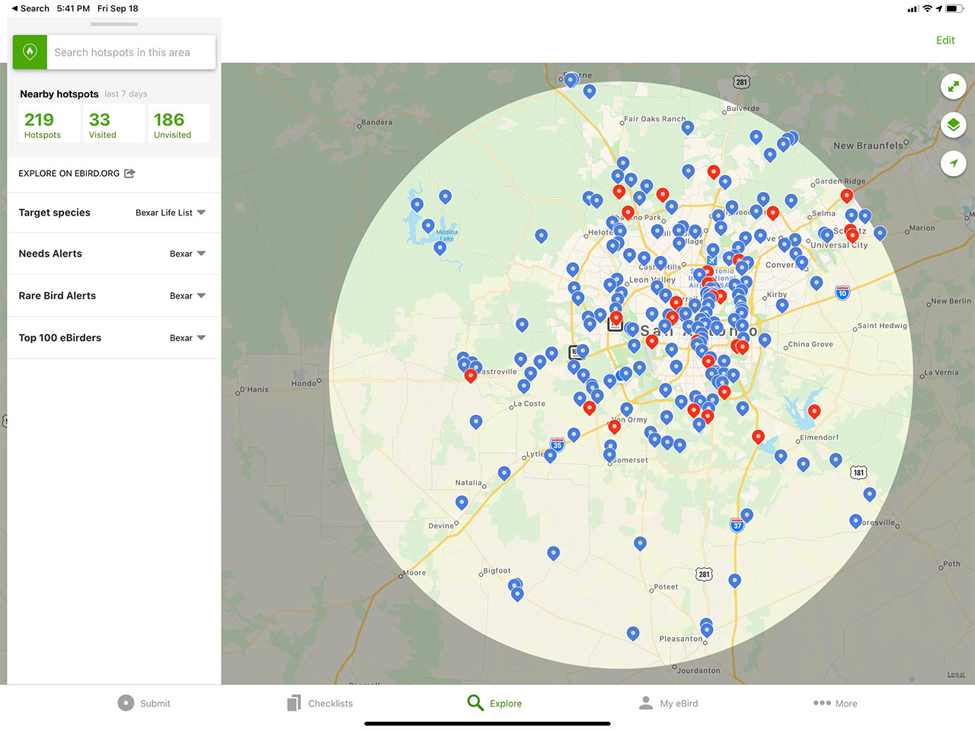Open the map layers selector
This screenshot has height=731, width=975.
click(x=954, y=125)
